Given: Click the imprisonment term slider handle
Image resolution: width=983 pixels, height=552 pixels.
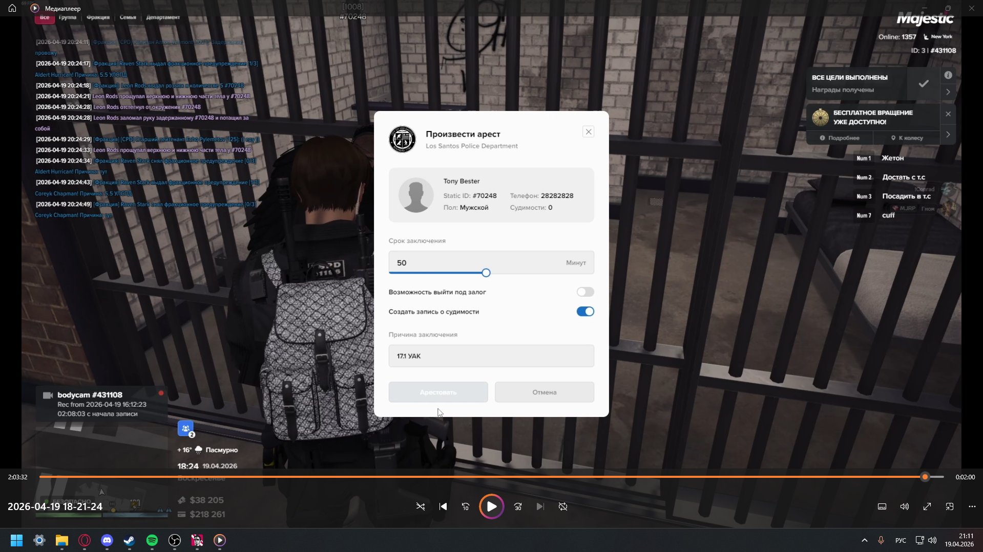Looking at the screenshot, I should (x=486, y=273).
